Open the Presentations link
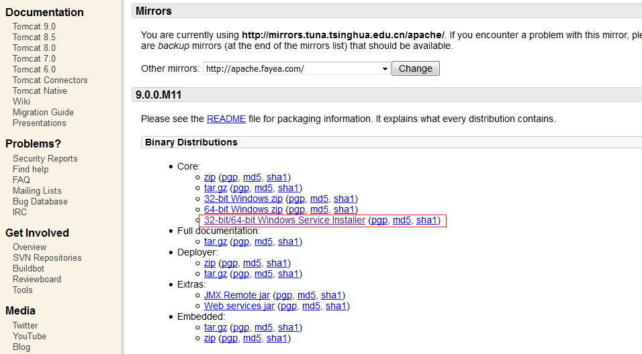 (40, 123)
